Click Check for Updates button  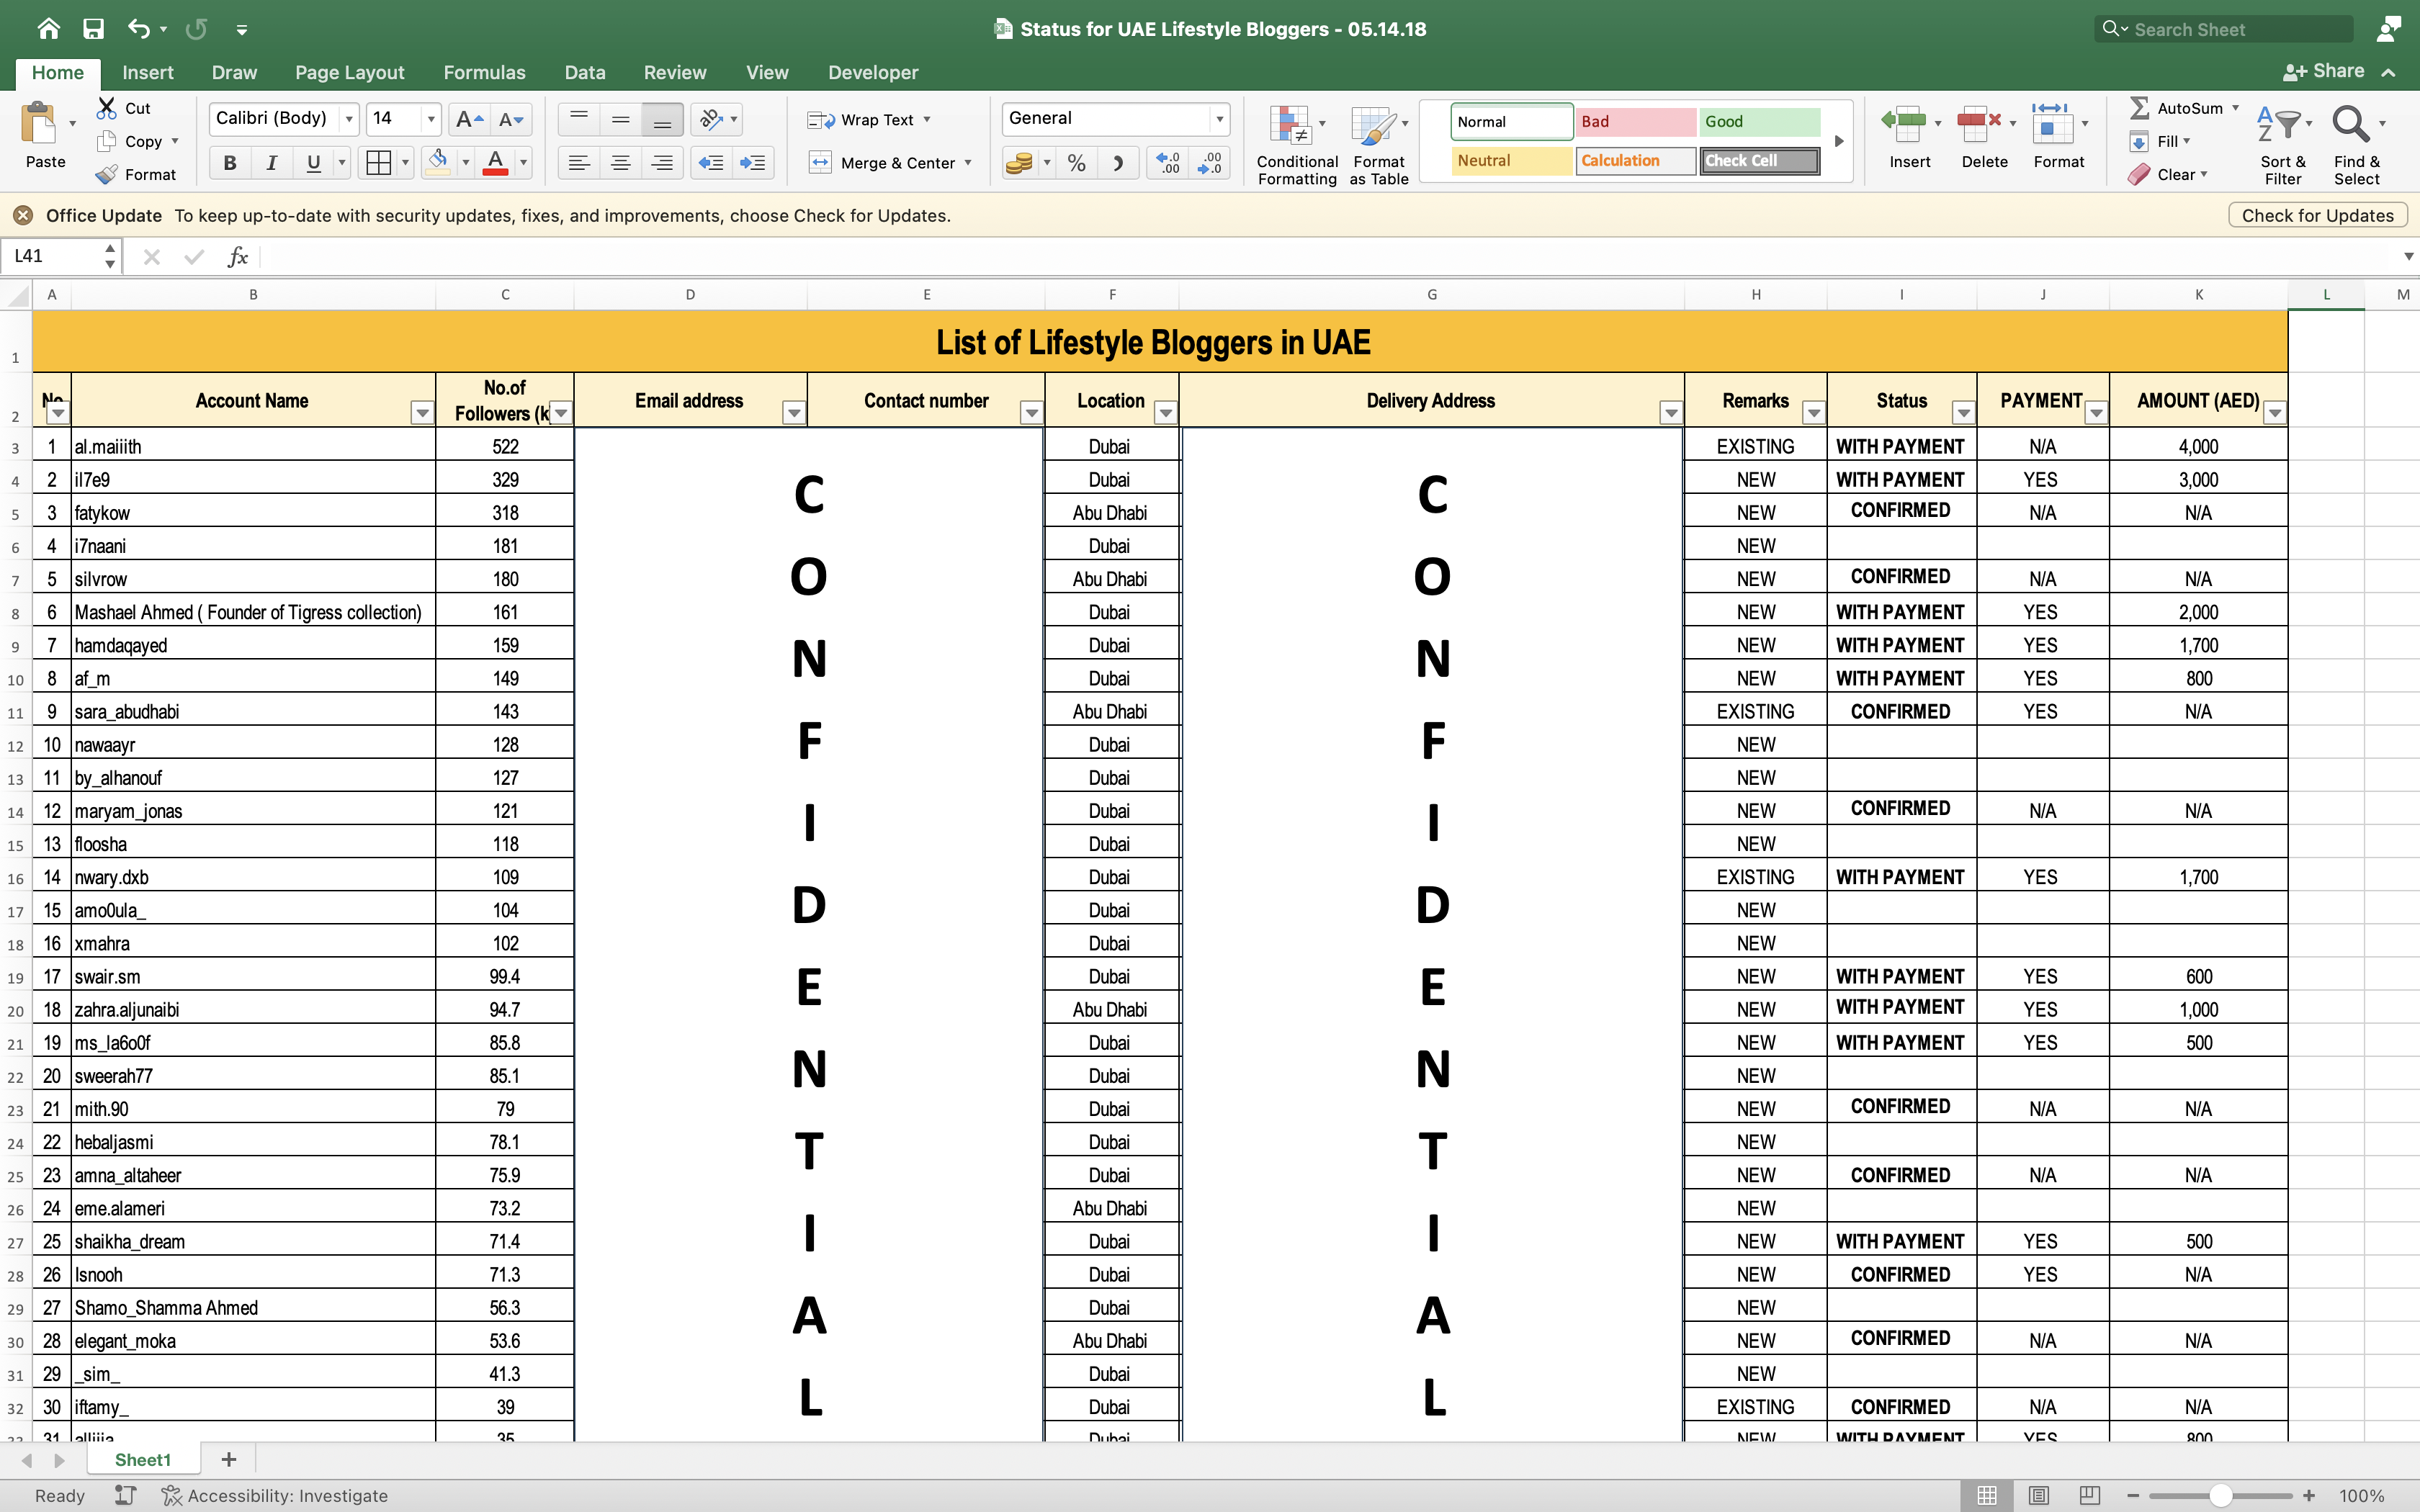(2316, 215)
